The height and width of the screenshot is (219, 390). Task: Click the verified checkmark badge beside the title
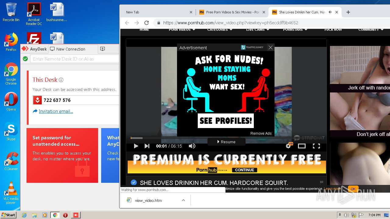pyautogui.click(x=133, y=182)
